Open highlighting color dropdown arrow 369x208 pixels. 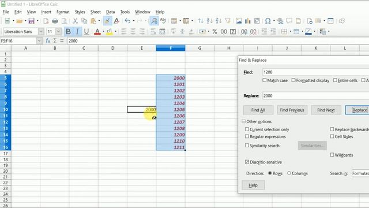click(x=115, y=31)
